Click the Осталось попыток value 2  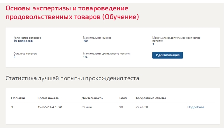click(x=14, y=57)
